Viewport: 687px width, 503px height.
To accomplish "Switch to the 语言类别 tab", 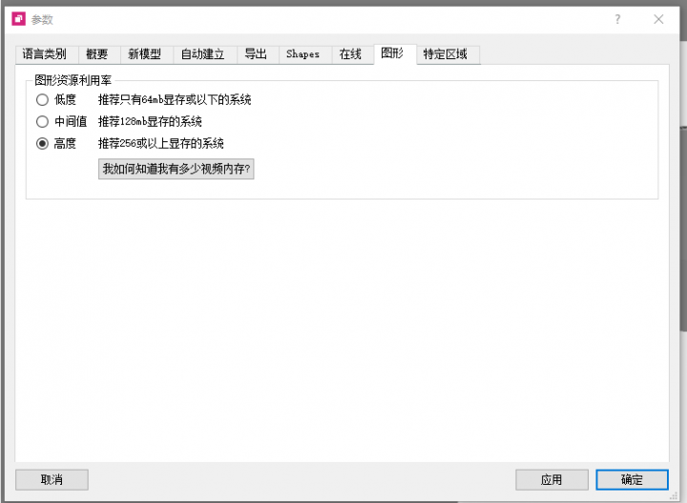I will point(45,54).
